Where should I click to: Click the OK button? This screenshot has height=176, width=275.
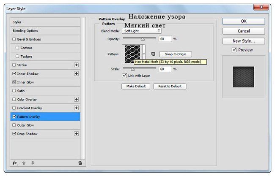point(244,21)
